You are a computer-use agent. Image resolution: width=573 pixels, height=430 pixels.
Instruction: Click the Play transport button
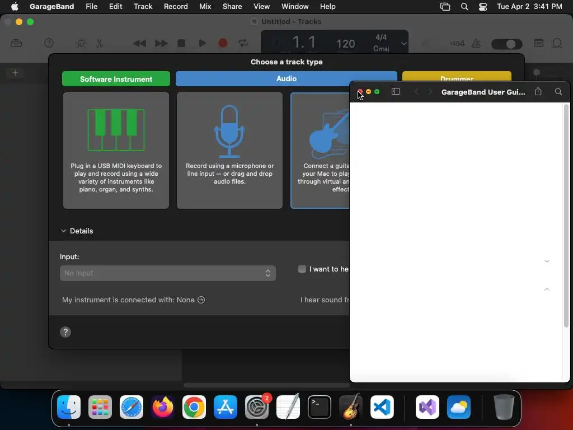[x=202, y=44]
